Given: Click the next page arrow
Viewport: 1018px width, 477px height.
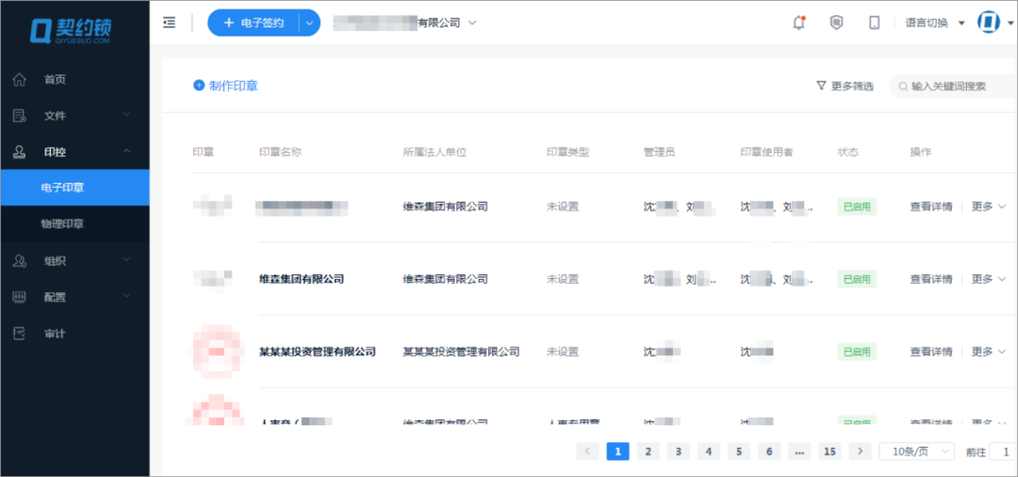Looking at the screenshot, I should pyautogui.click(x=861, y=451).
